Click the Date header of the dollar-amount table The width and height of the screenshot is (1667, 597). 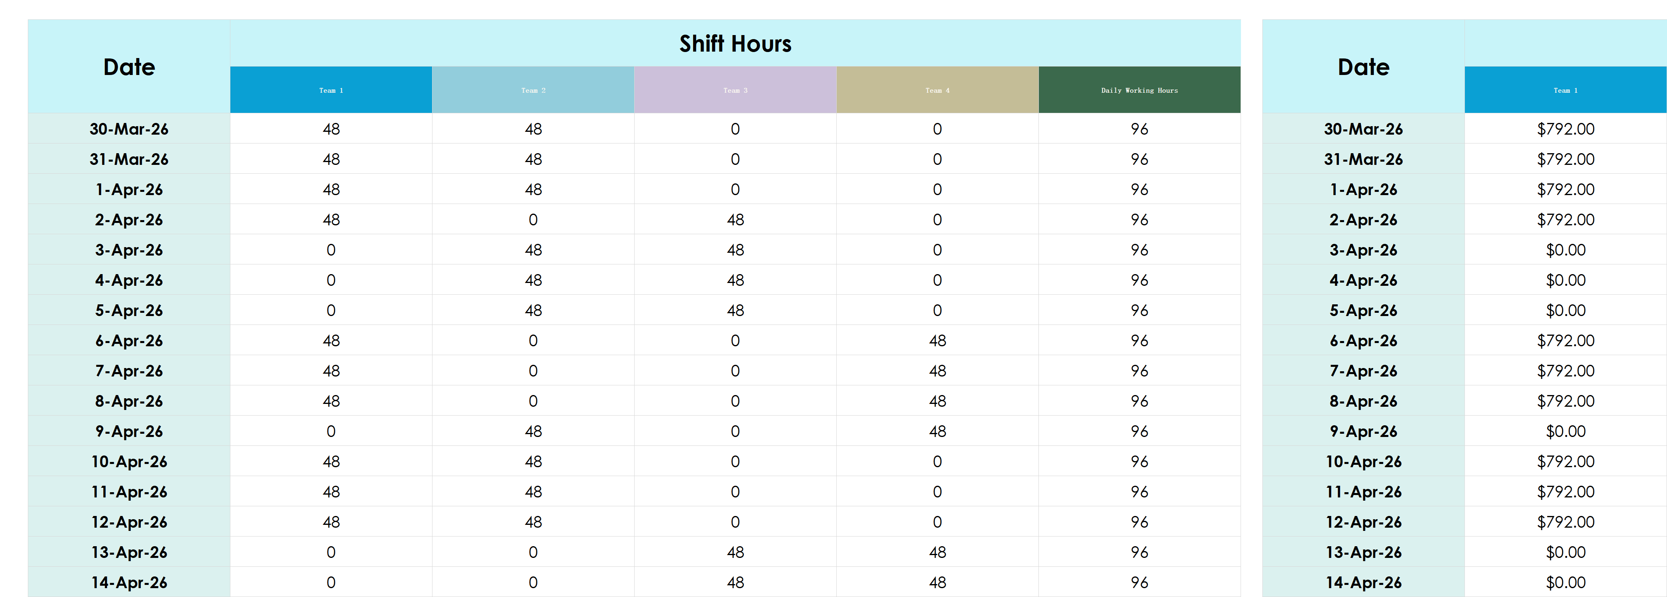[x=1364, y=67]
